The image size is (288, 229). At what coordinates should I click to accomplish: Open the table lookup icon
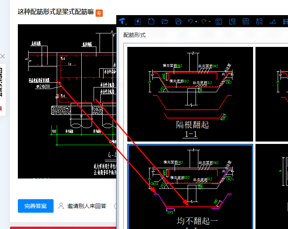point(246,21)
